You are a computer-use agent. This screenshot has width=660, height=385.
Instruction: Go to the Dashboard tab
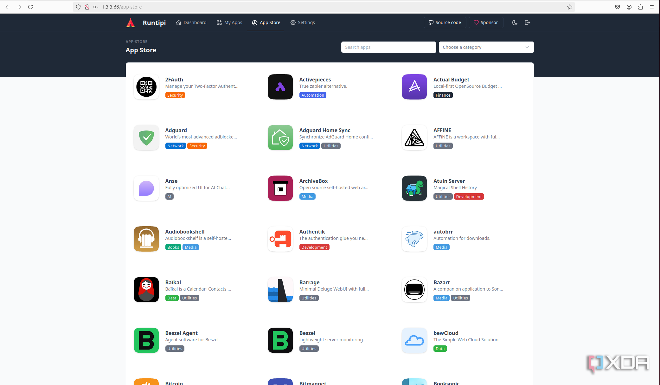191,22
